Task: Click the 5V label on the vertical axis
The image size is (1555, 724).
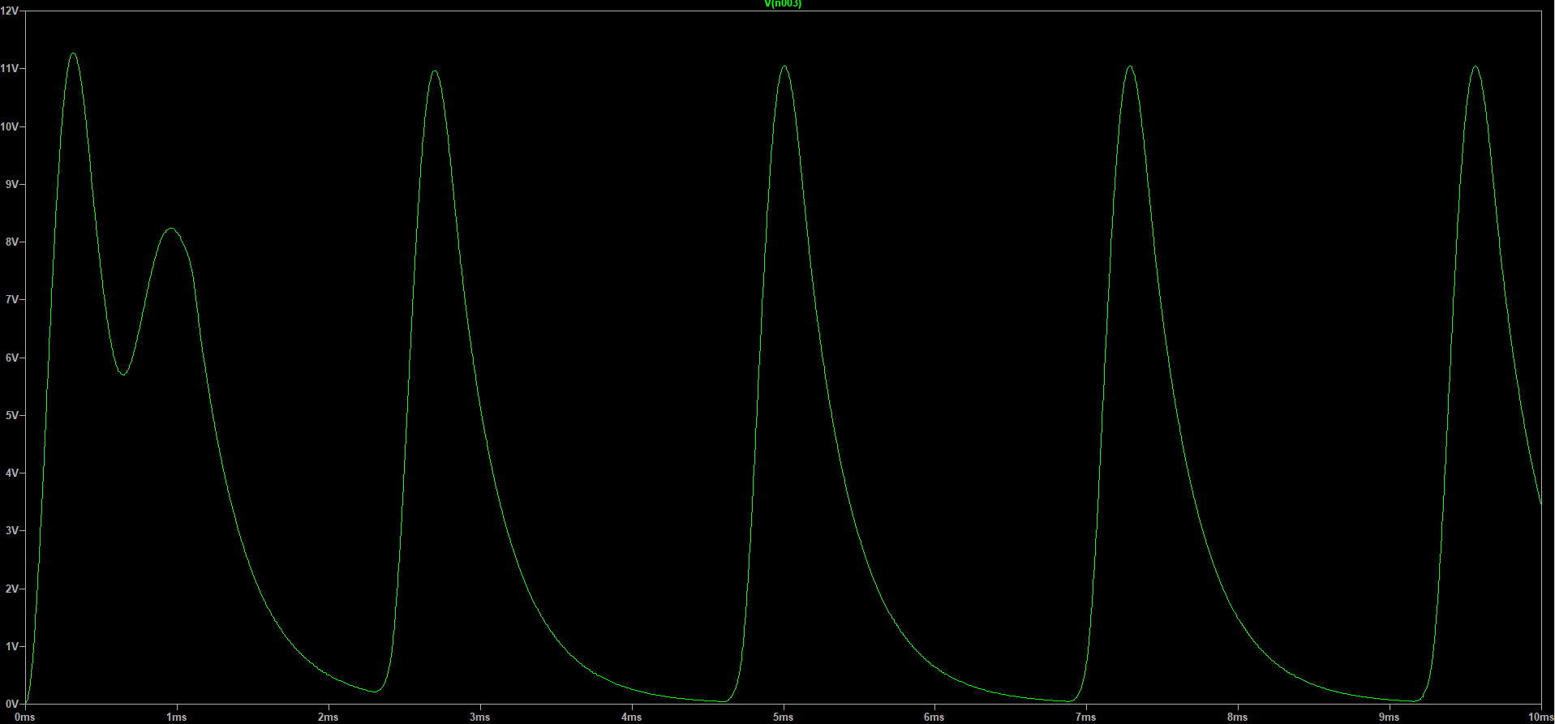Action: [x=11, y=415]
